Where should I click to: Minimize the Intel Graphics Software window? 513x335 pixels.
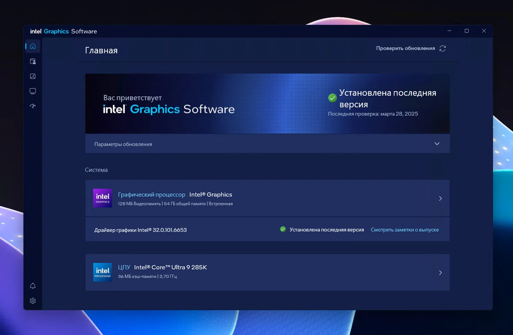[x=449, y=31]
